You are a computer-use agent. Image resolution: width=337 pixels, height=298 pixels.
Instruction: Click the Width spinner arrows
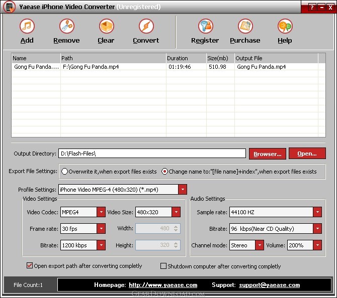coord(176,229)
